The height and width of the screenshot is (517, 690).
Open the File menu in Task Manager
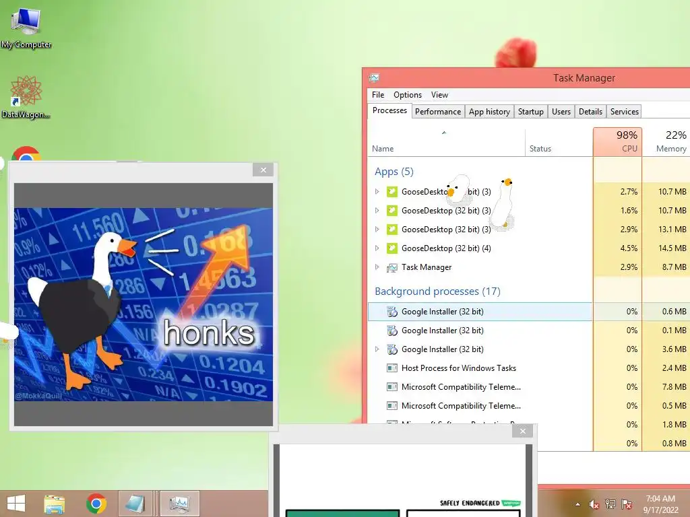tap(378, 95)
